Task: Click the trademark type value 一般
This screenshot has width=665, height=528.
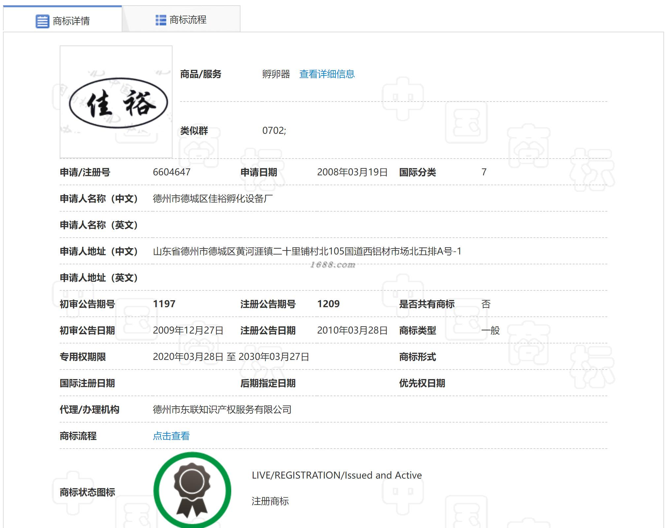Action: click(x=491, y=330)
